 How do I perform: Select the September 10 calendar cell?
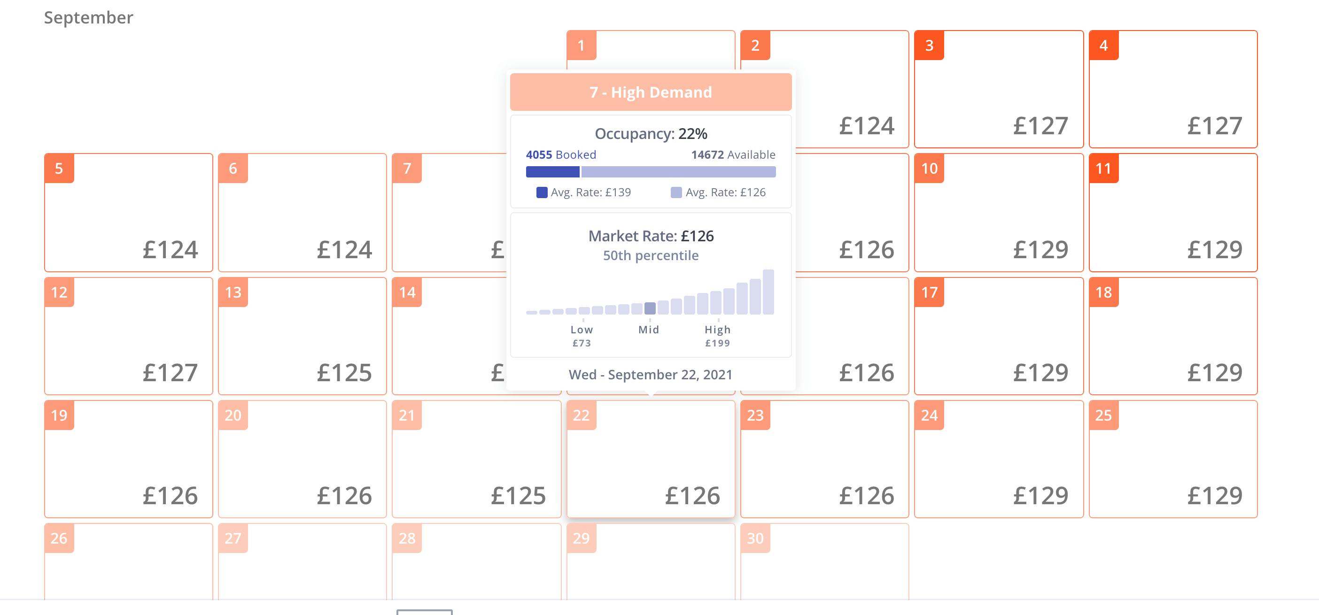(x=999, y=212)
